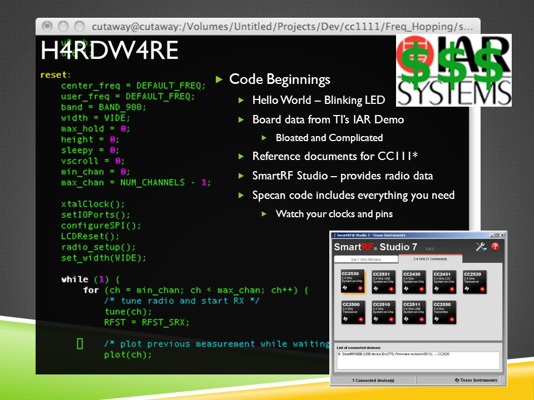534x400 pixels.
Task: Click the red download arrow on CC2430
Action: point(422,289)
